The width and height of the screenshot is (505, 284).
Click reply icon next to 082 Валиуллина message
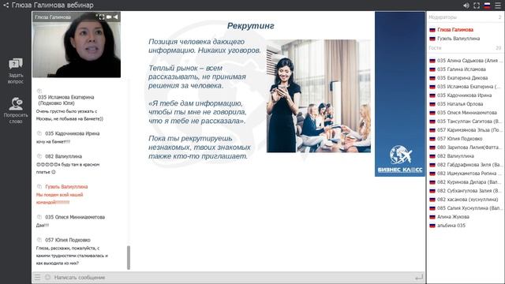39,156
